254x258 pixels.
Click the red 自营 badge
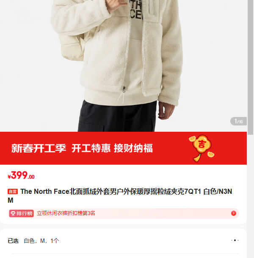pos(13,192)
